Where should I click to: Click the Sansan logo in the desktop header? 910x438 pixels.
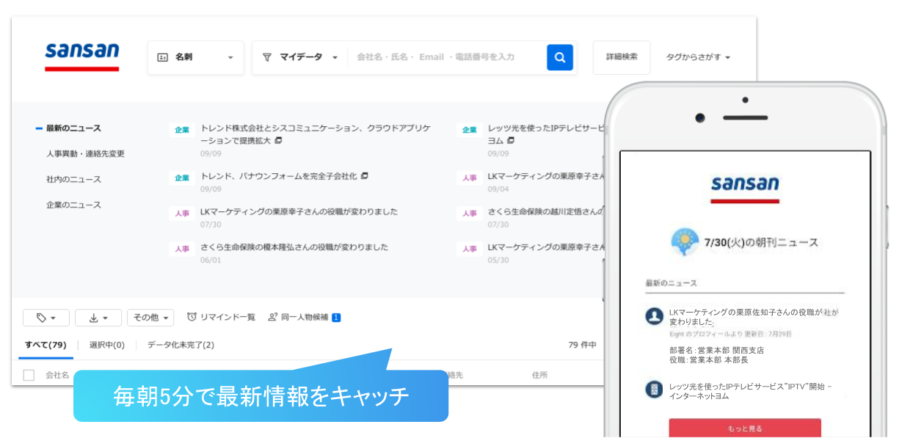tap(81, 56)
